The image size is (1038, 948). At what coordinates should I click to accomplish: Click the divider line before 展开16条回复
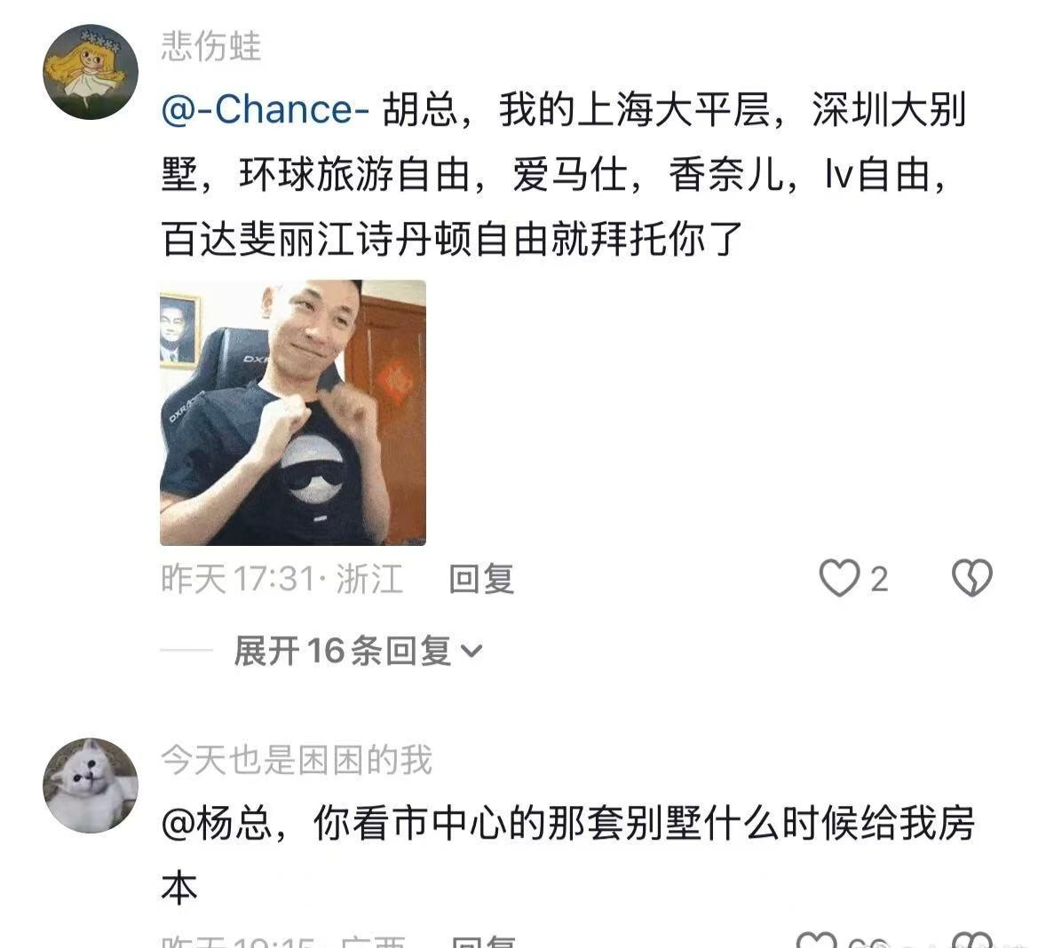186,651
